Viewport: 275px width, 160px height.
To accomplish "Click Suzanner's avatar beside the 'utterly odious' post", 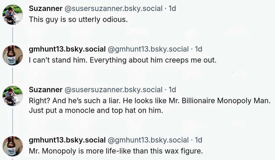I will tap(13, 15).
